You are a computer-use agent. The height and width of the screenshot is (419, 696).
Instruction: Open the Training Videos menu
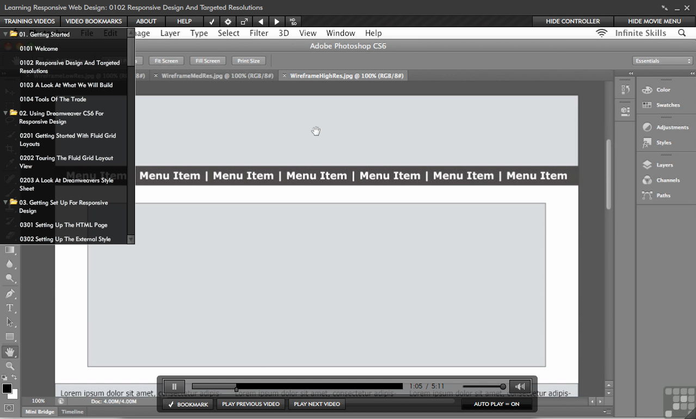[29, 21]
